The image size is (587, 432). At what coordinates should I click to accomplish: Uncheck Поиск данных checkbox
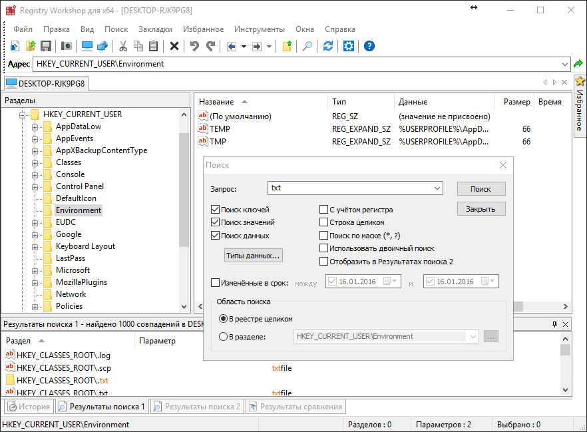215,236
